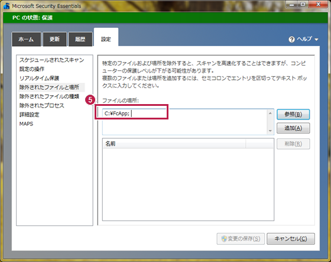
Task: Select 除外されたプロセス entry
Action: pos(42,105)
